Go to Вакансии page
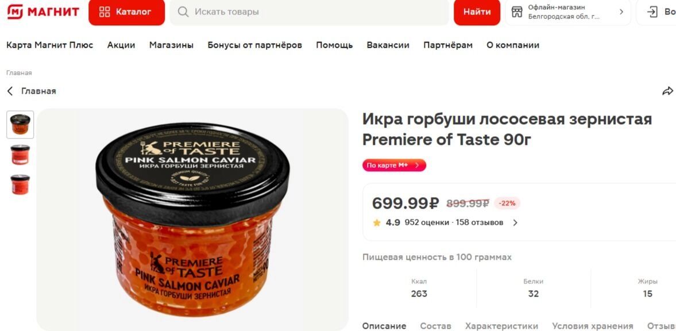The height and width of the screenshot is (331, 676). click(388, 45)
